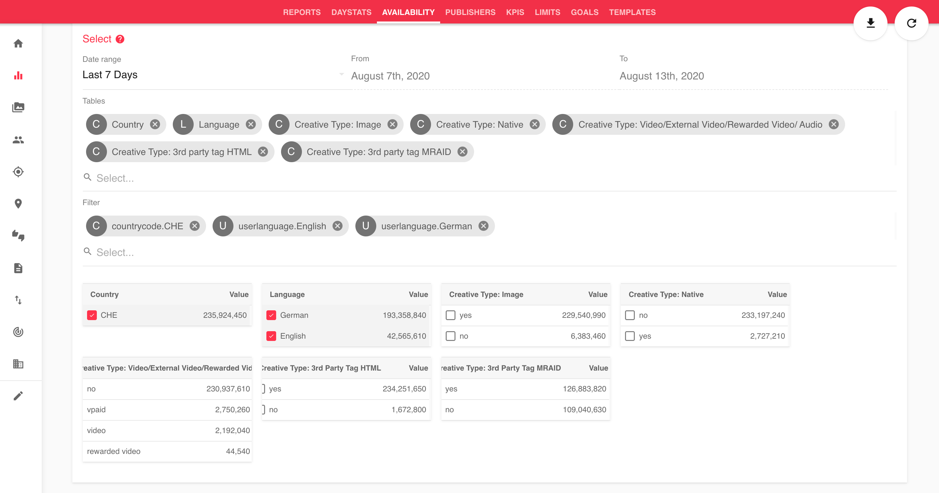Click the home icon in sidebar

(x=18, y=44)
